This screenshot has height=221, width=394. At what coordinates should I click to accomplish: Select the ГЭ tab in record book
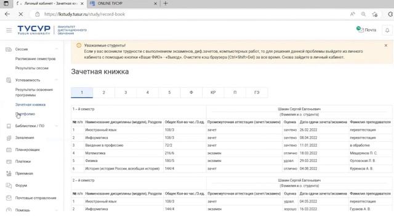(x=257, y=93)
